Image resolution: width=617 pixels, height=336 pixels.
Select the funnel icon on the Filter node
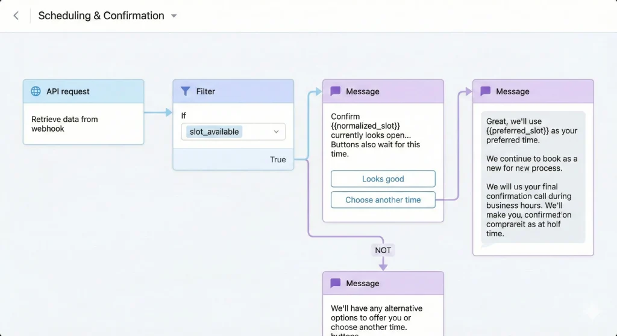pos(186,91)
